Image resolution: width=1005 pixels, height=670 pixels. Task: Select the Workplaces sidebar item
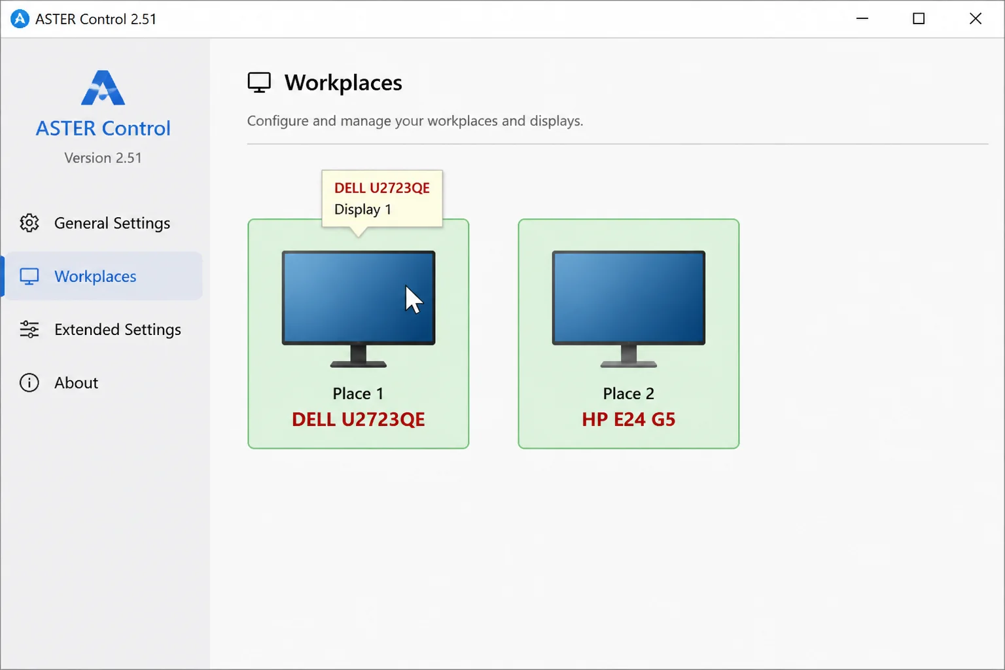103,276
